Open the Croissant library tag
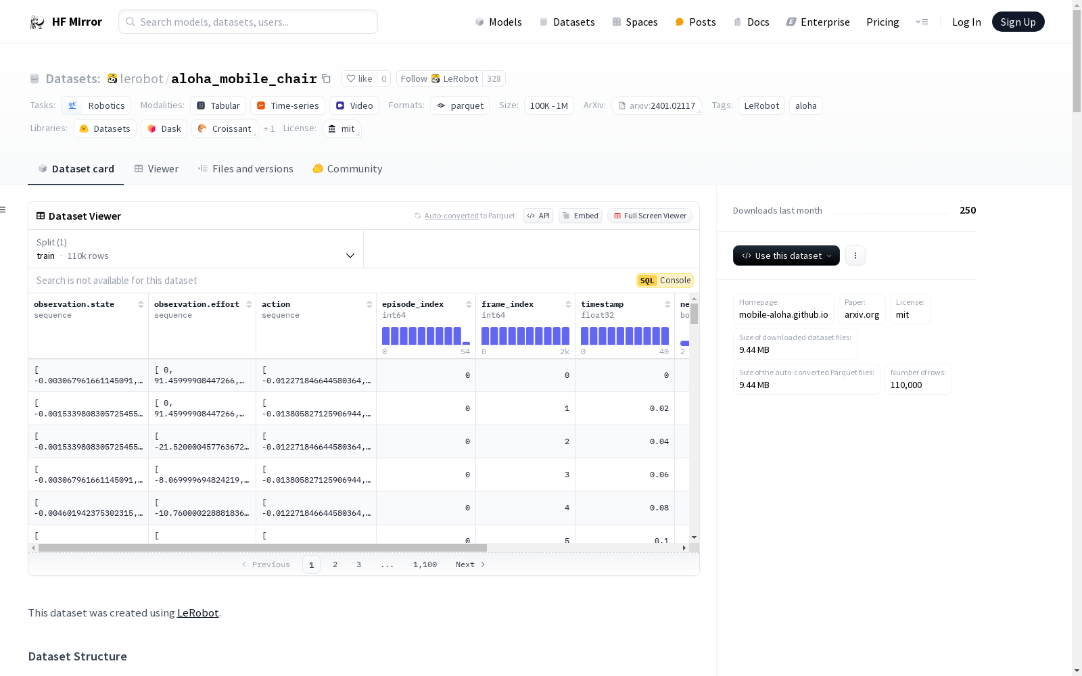The image size is (1082, 676). point(225,128)
